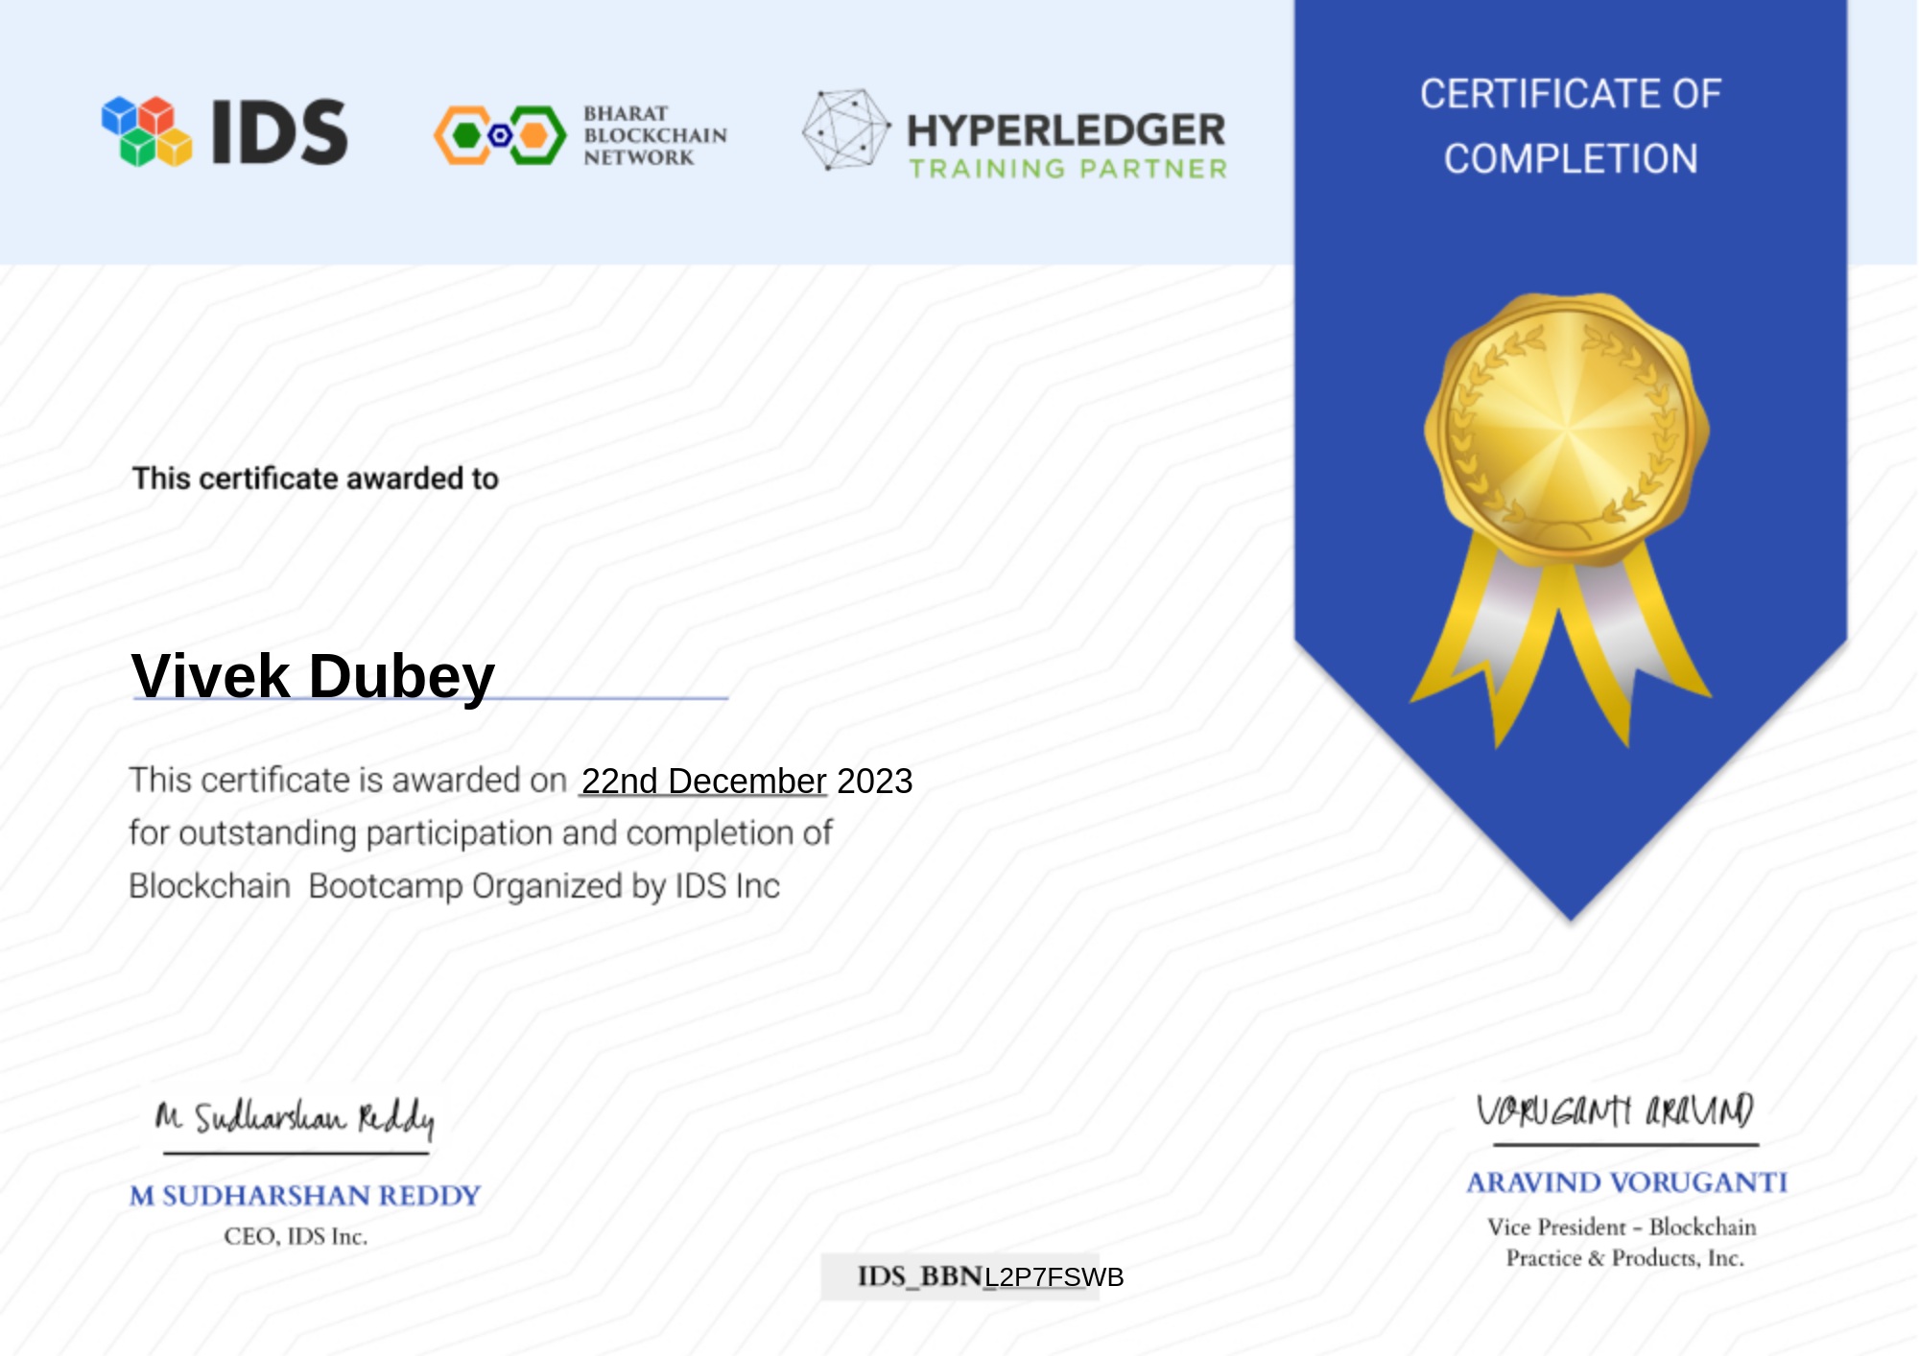Click certificate ID IDS_BBNL2P7FSWB

(988, 1276)
